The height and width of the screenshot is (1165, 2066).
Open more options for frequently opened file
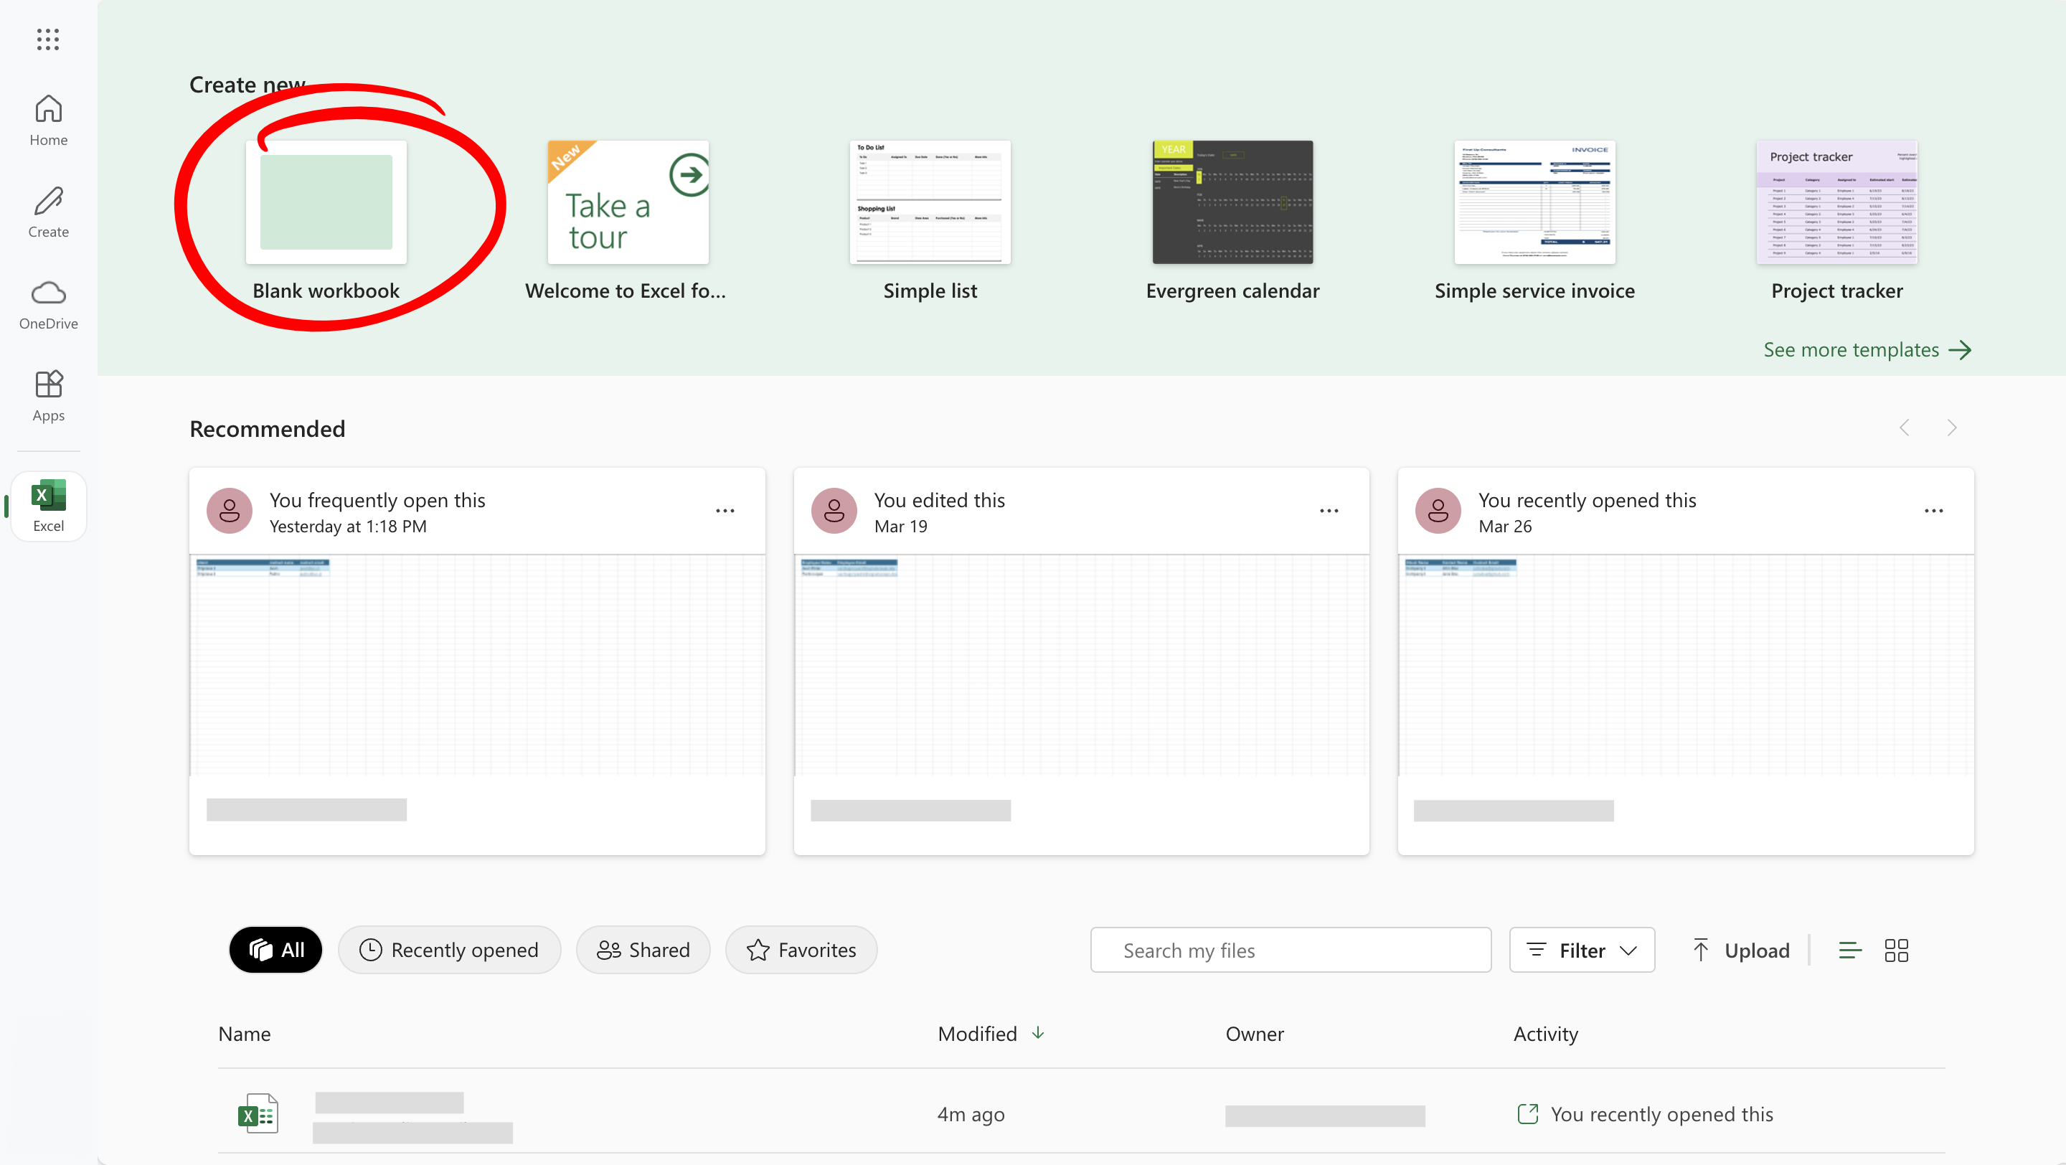[x=725, y=511]
